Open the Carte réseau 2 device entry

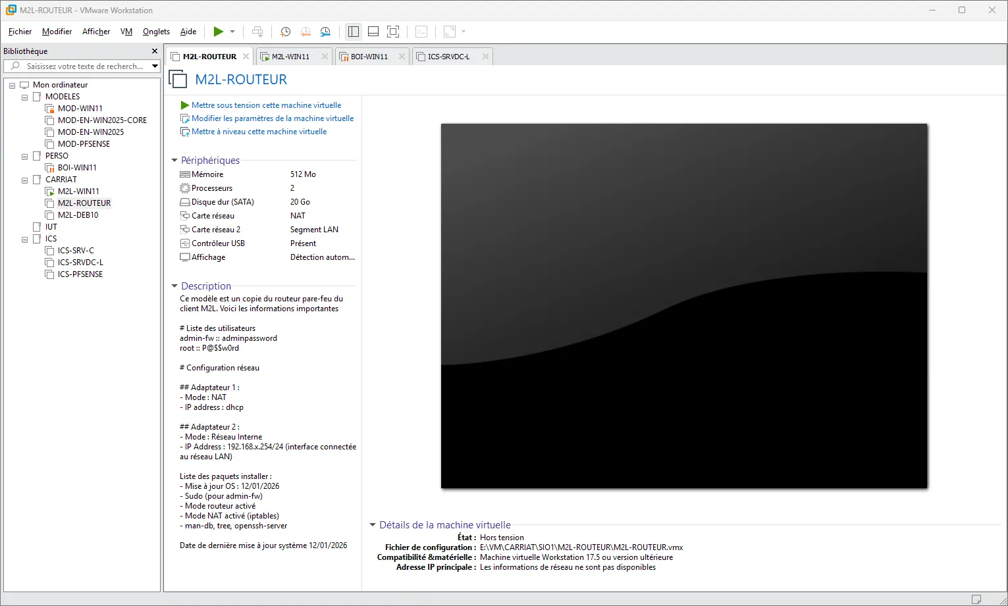click(x=216, y=230)
